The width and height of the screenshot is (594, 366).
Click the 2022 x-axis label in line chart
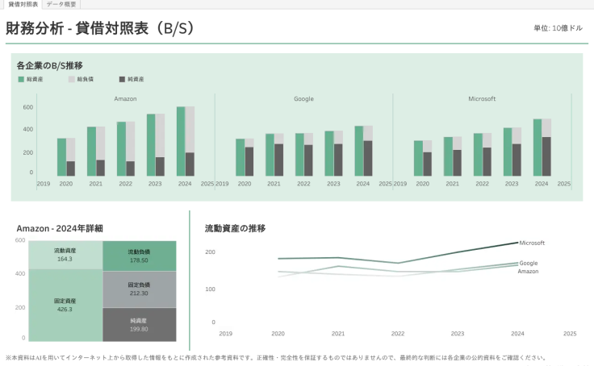[x=398, y=334]
